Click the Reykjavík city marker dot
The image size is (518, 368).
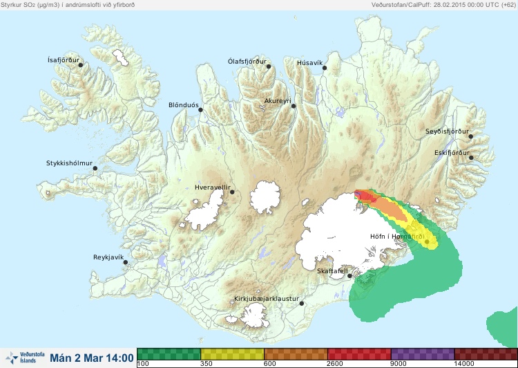click(x=126, y=262)
